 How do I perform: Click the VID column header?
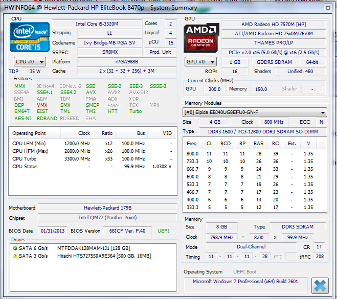[x=161, y=133]
